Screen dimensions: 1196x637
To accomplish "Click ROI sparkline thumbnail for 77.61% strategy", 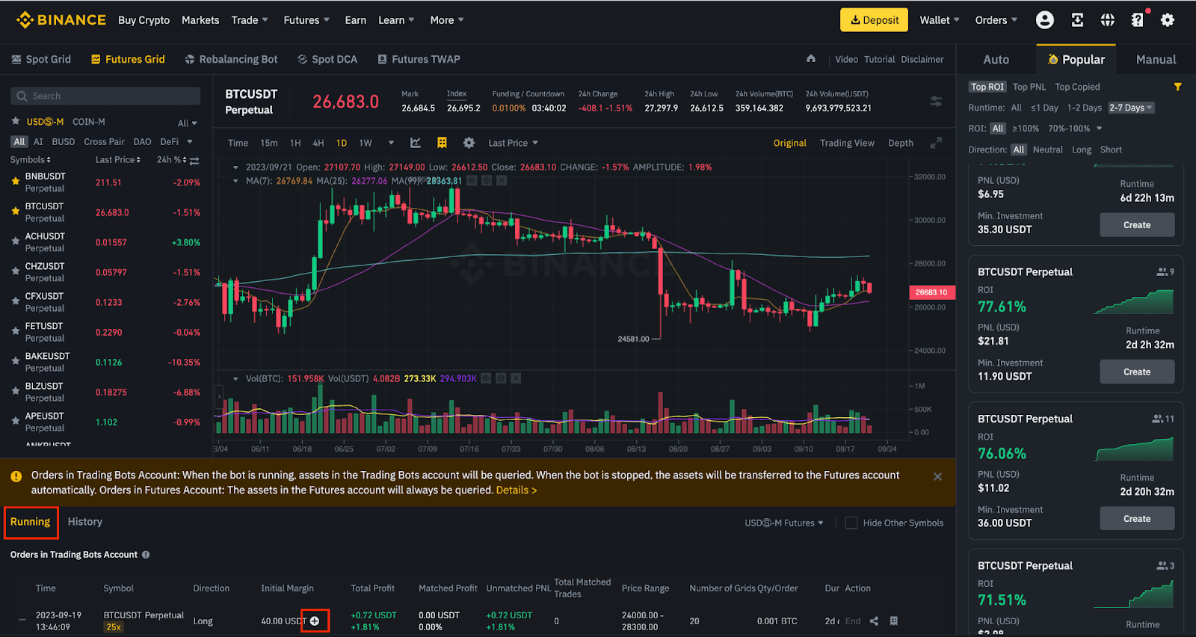I will 1134,301.
